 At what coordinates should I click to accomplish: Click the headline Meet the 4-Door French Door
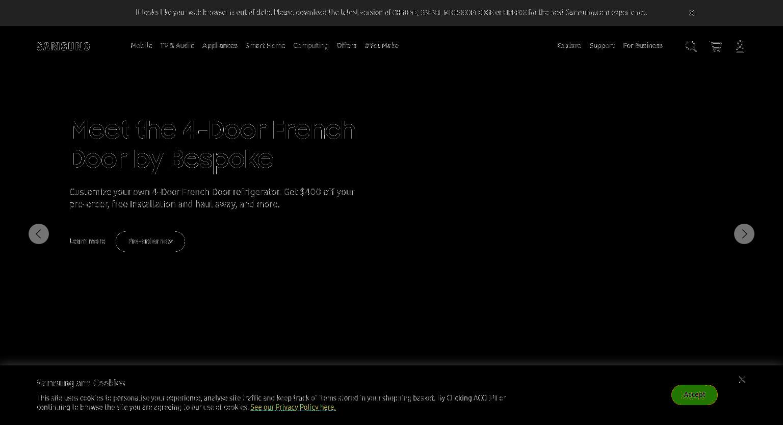pyautogui.click(x=213, y=144)
